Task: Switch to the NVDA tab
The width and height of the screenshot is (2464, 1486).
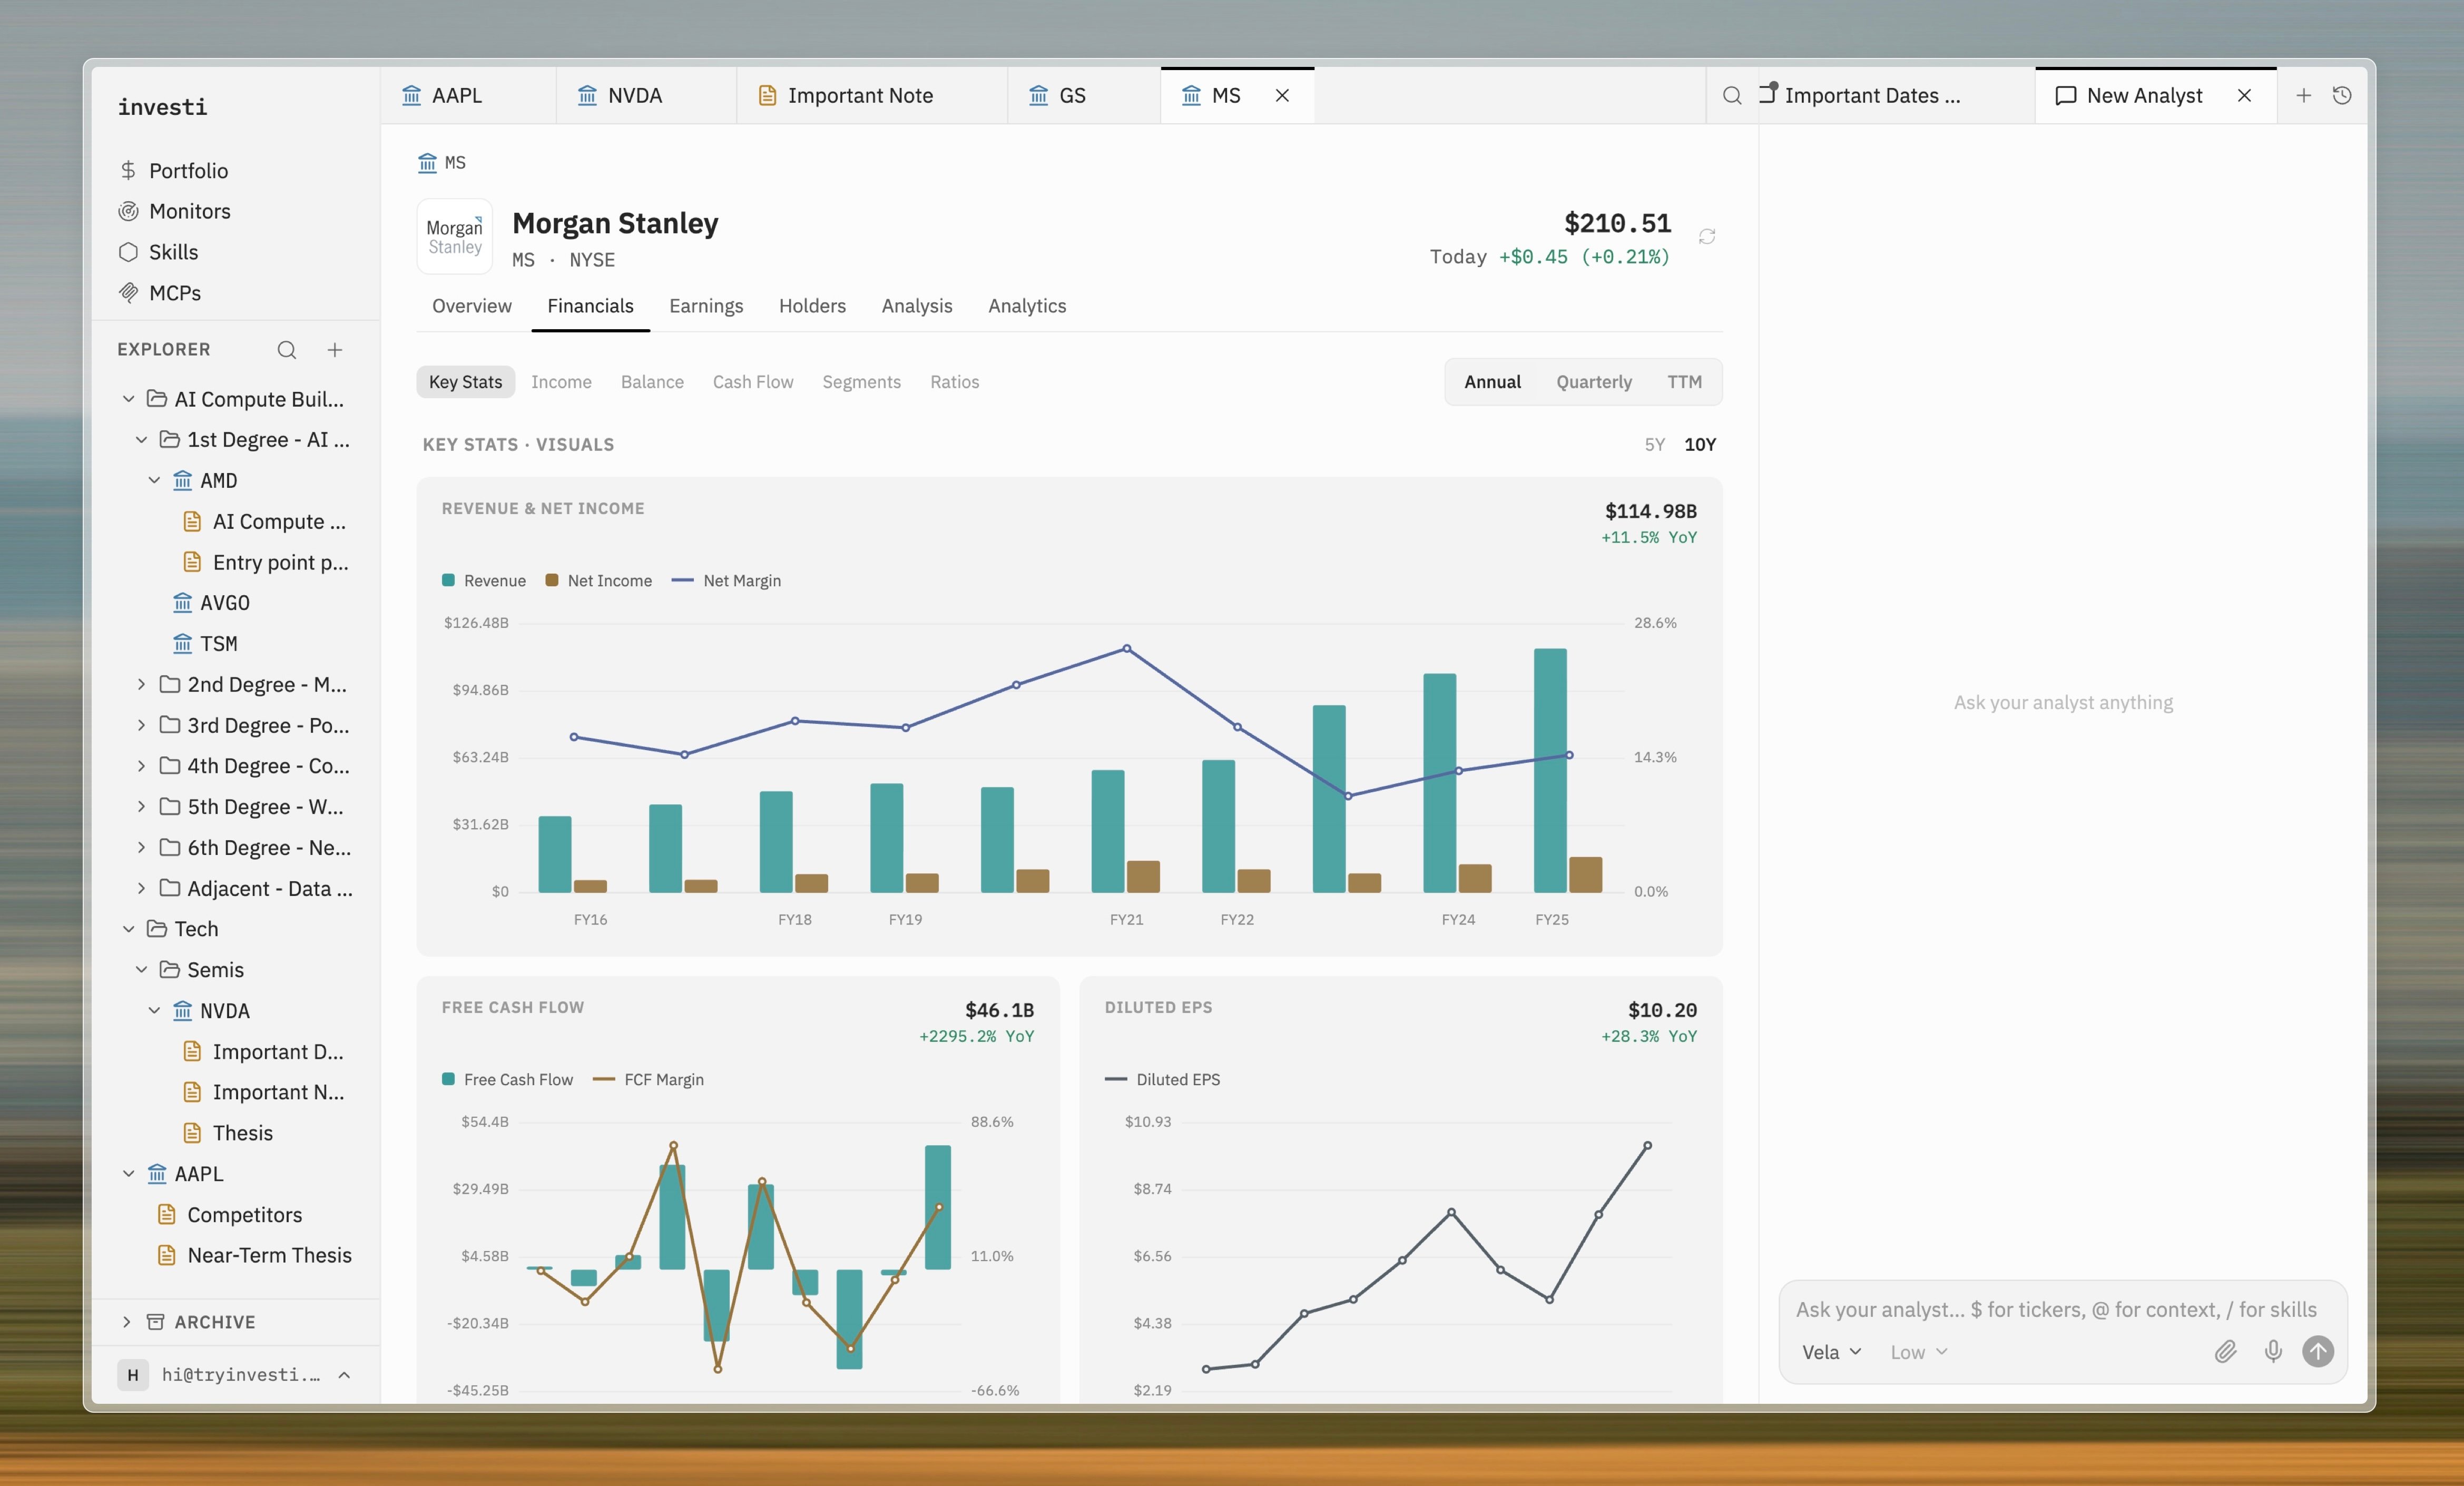Action: 646,95
